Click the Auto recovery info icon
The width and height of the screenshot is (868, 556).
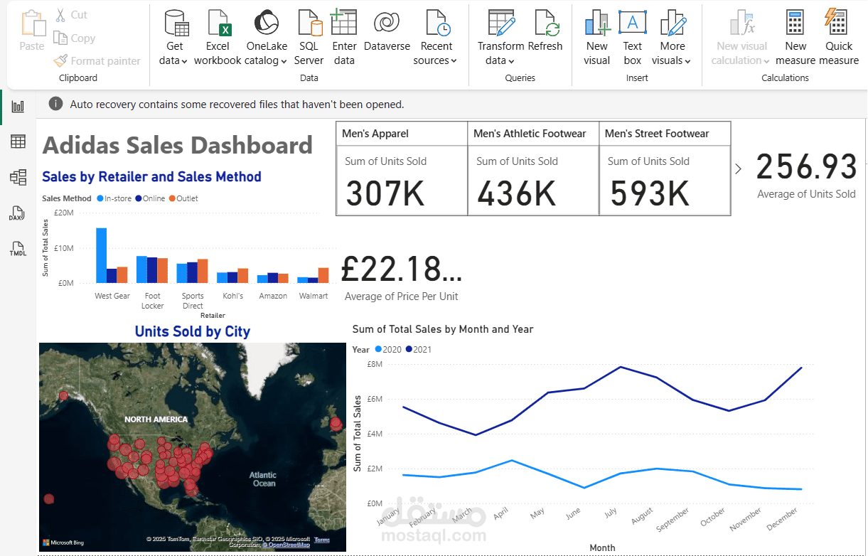(x=55, y=105)
